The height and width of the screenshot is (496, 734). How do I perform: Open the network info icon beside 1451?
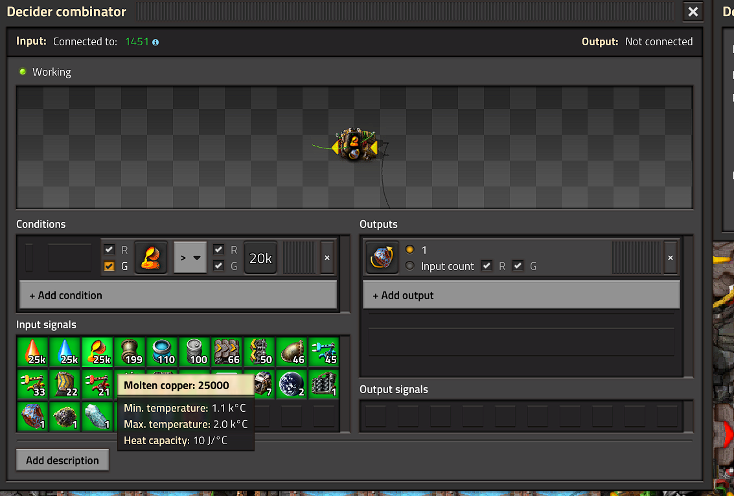(x=155, y=42)
